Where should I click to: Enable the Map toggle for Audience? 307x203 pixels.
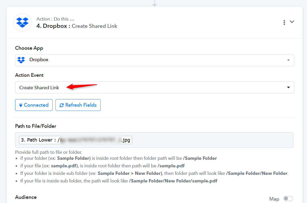288,199
